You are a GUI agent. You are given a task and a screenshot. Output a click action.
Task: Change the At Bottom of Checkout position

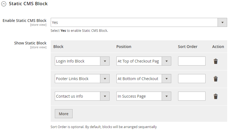pyautogui.click(x=144, y=79)
